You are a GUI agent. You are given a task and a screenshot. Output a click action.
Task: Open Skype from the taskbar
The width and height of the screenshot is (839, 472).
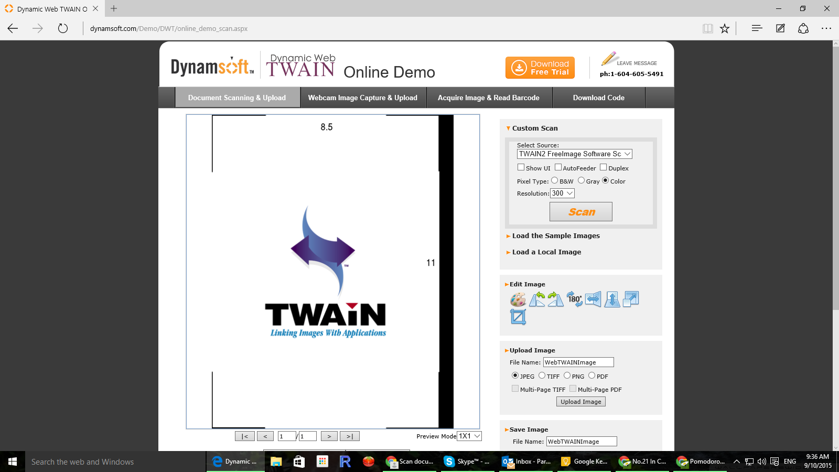[467, 462]
